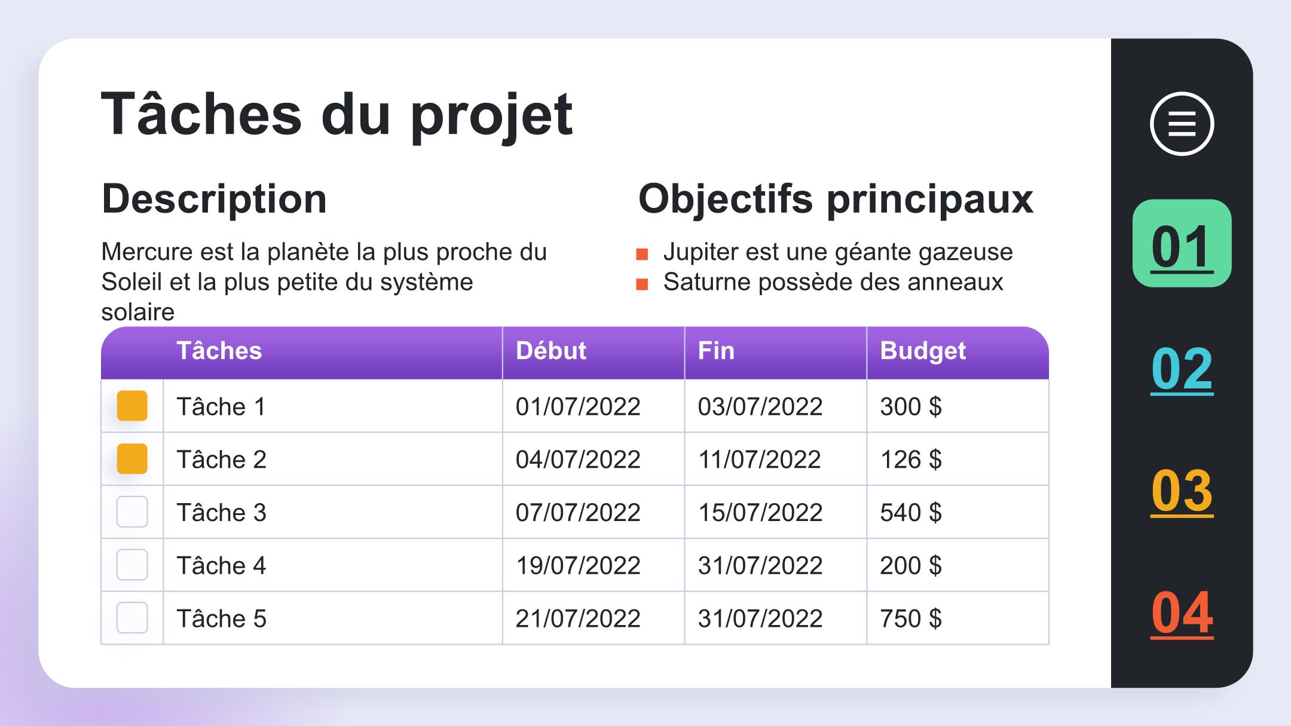Click the Budget column header
Image resolution: width=1291 pixels, height=726 pixels.
click(x=922, y=351)
